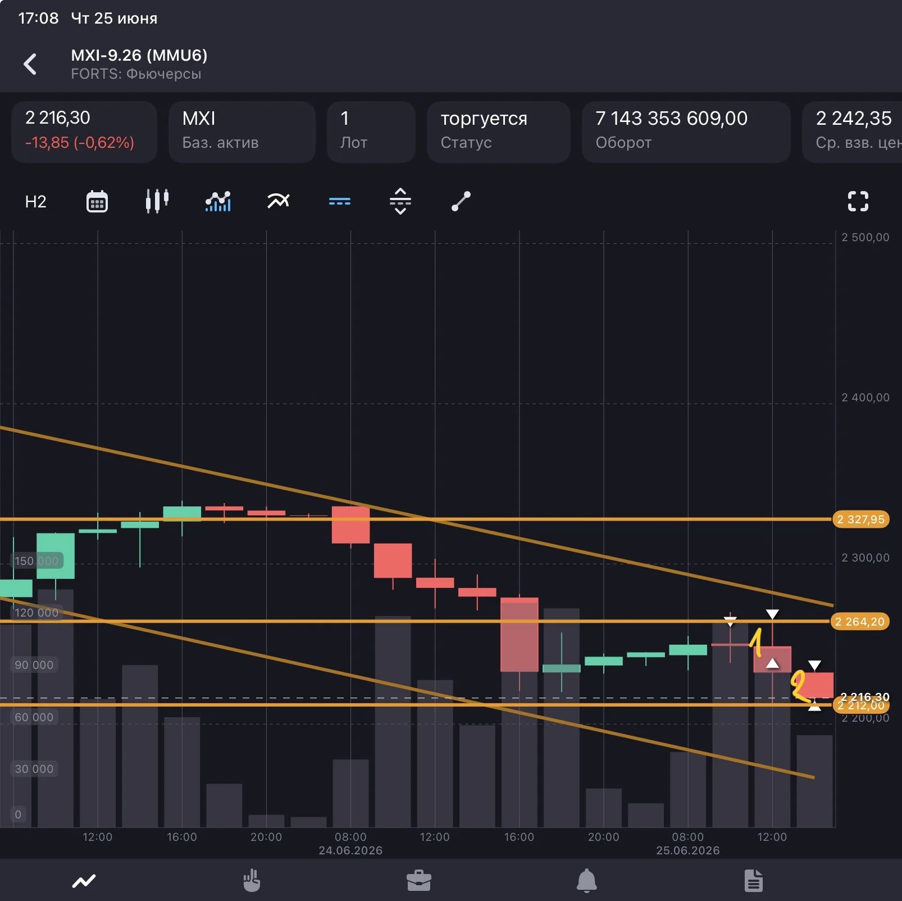Open the chart tab in bottom bar

[84, 881]
